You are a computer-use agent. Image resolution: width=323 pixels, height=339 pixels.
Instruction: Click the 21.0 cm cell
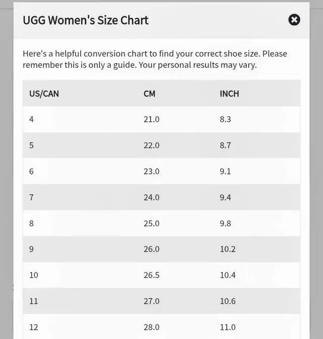pos(151,119)
